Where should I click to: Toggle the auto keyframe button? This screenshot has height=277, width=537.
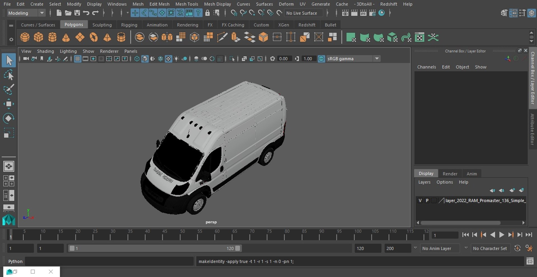click(517, 248)
